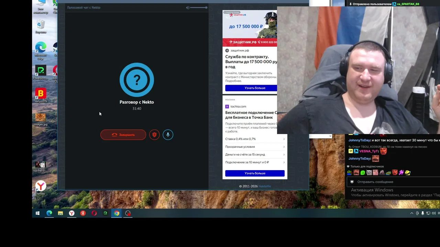
Task: Expand the 'Ставка 0,4% или 0,7%' row
Action: (x=255, y=139)
